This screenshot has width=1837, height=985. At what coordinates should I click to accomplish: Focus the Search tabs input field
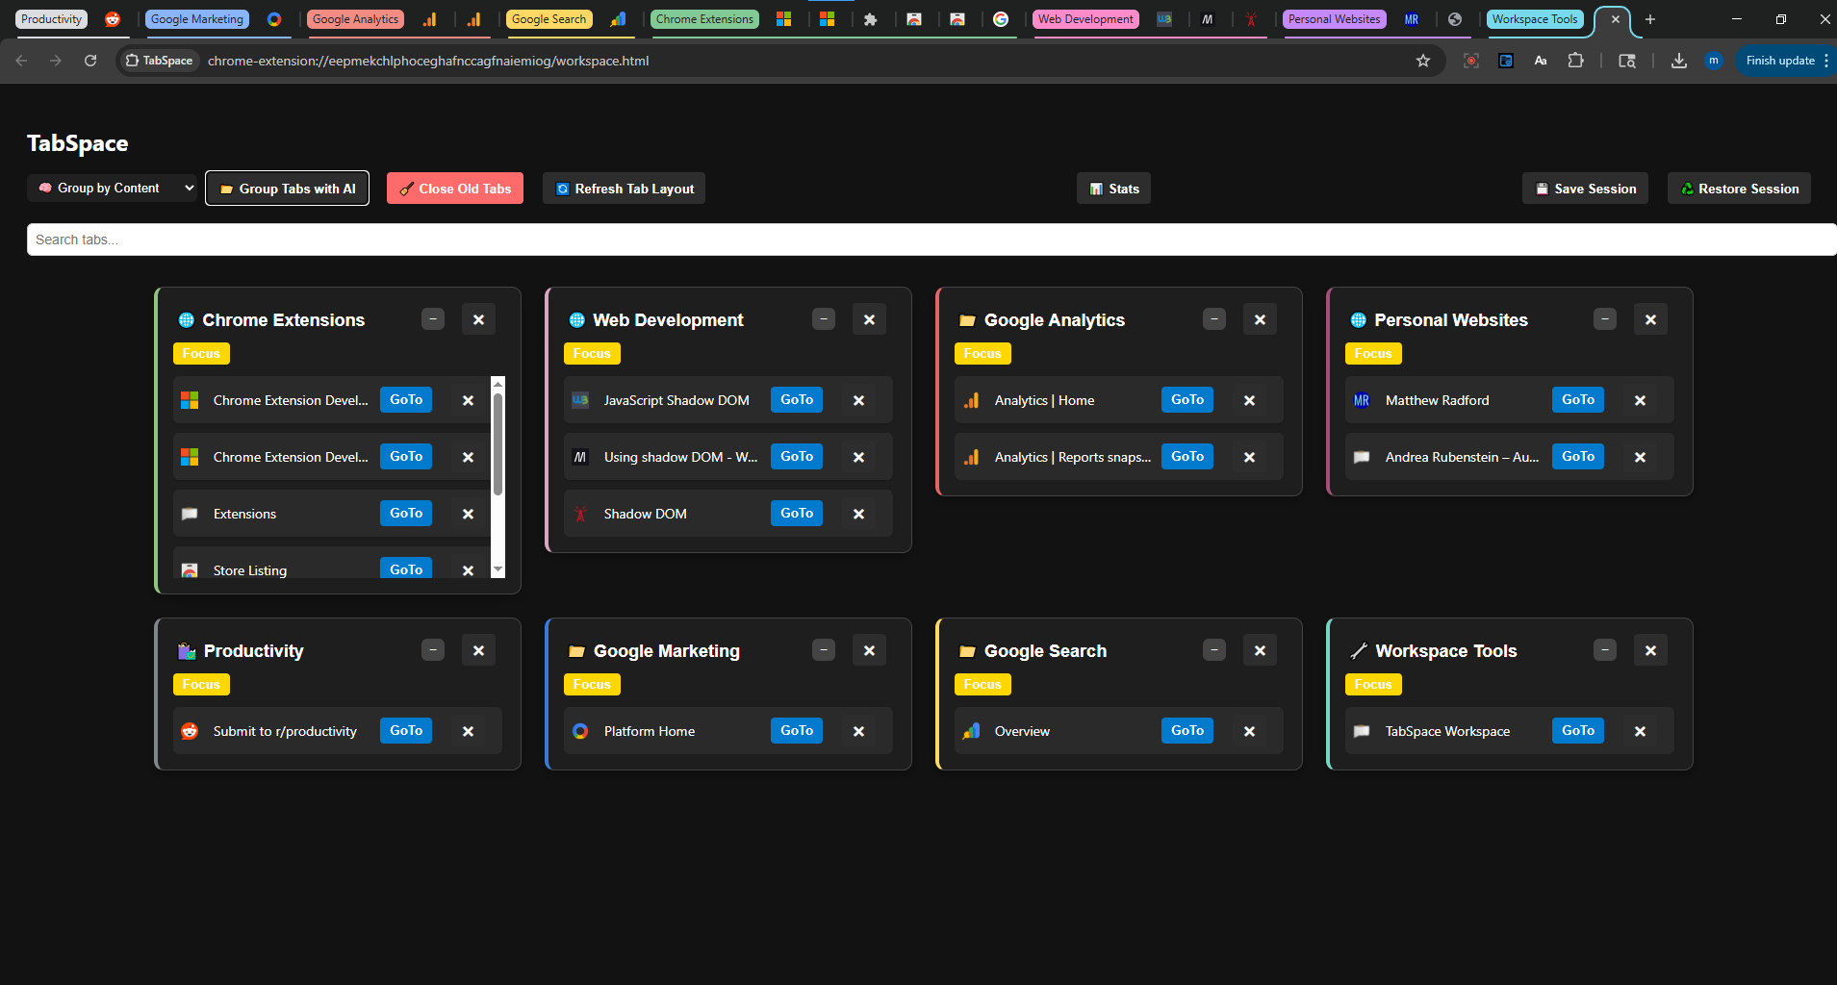click(x=931, y=240)
